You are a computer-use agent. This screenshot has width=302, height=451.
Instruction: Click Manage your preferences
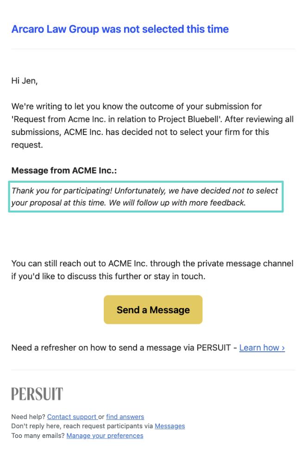(x=105, y=436)
